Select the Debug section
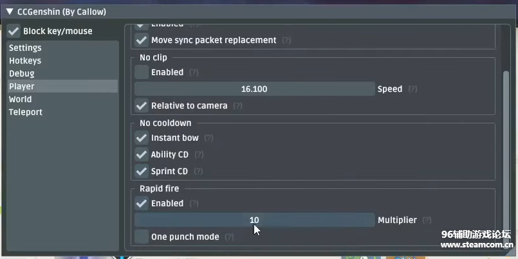This screenshot has height=259, width=518. (22, 73)
